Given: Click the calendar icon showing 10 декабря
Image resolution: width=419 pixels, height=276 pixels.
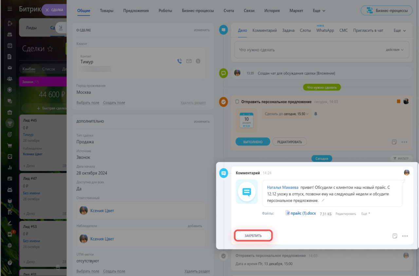Looking at the screenshot, I should tap(246, 120).
